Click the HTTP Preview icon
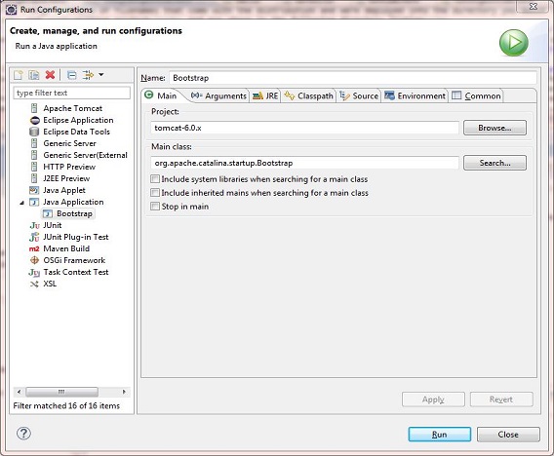Screen dimensions: 554x456 (x=34, y=167)
